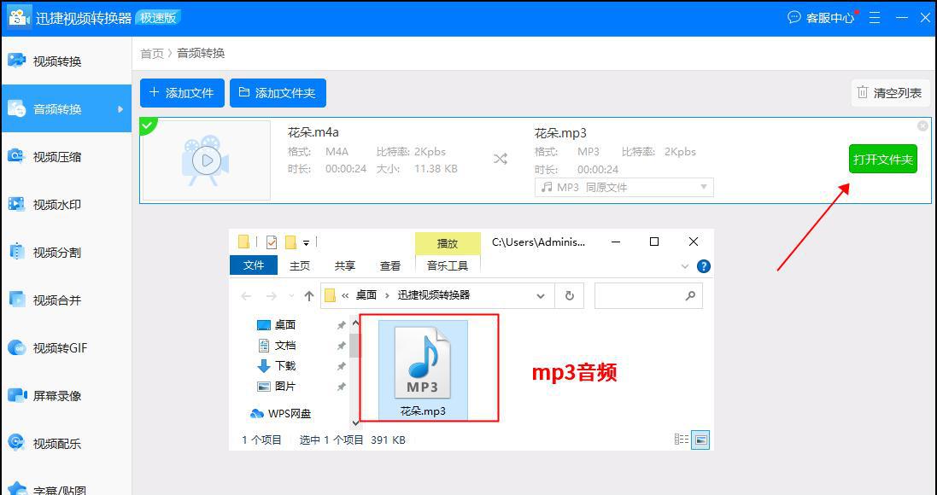Remove 花朵.m4a item with the small x
The height and width of the screenshot is (495, 937).
point(922,125)
